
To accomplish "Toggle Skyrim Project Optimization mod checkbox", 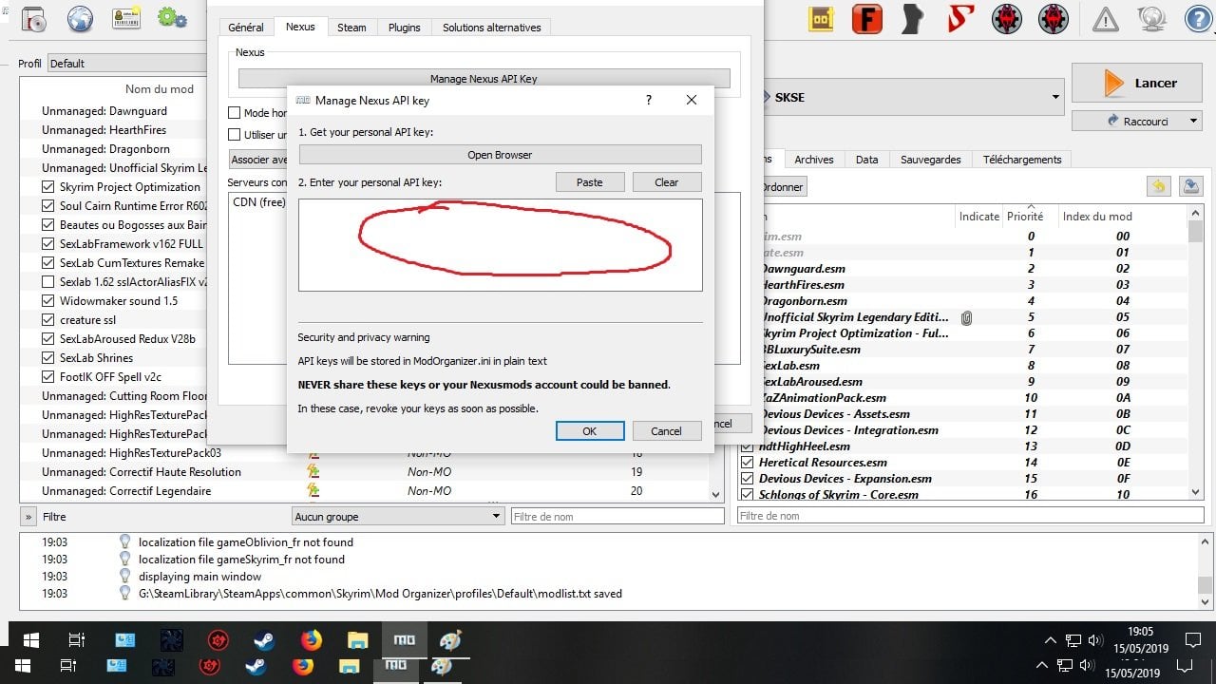I will [48, 187].
